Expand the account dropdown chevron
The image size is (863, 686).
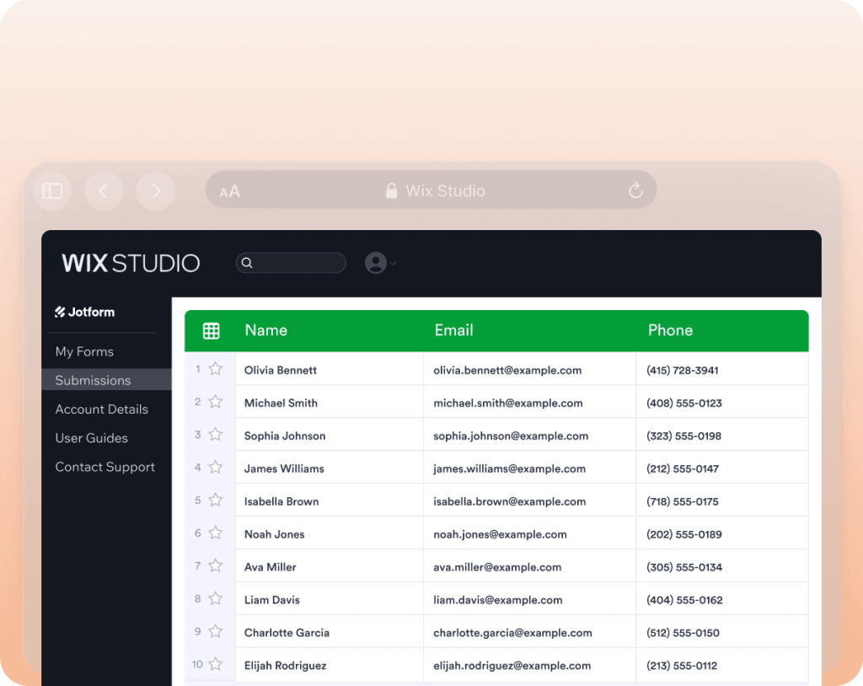(393, 263)
